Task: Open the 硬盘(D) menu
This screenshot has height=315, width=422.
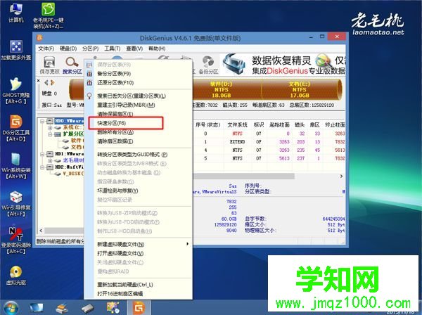Action: point(68,49)
